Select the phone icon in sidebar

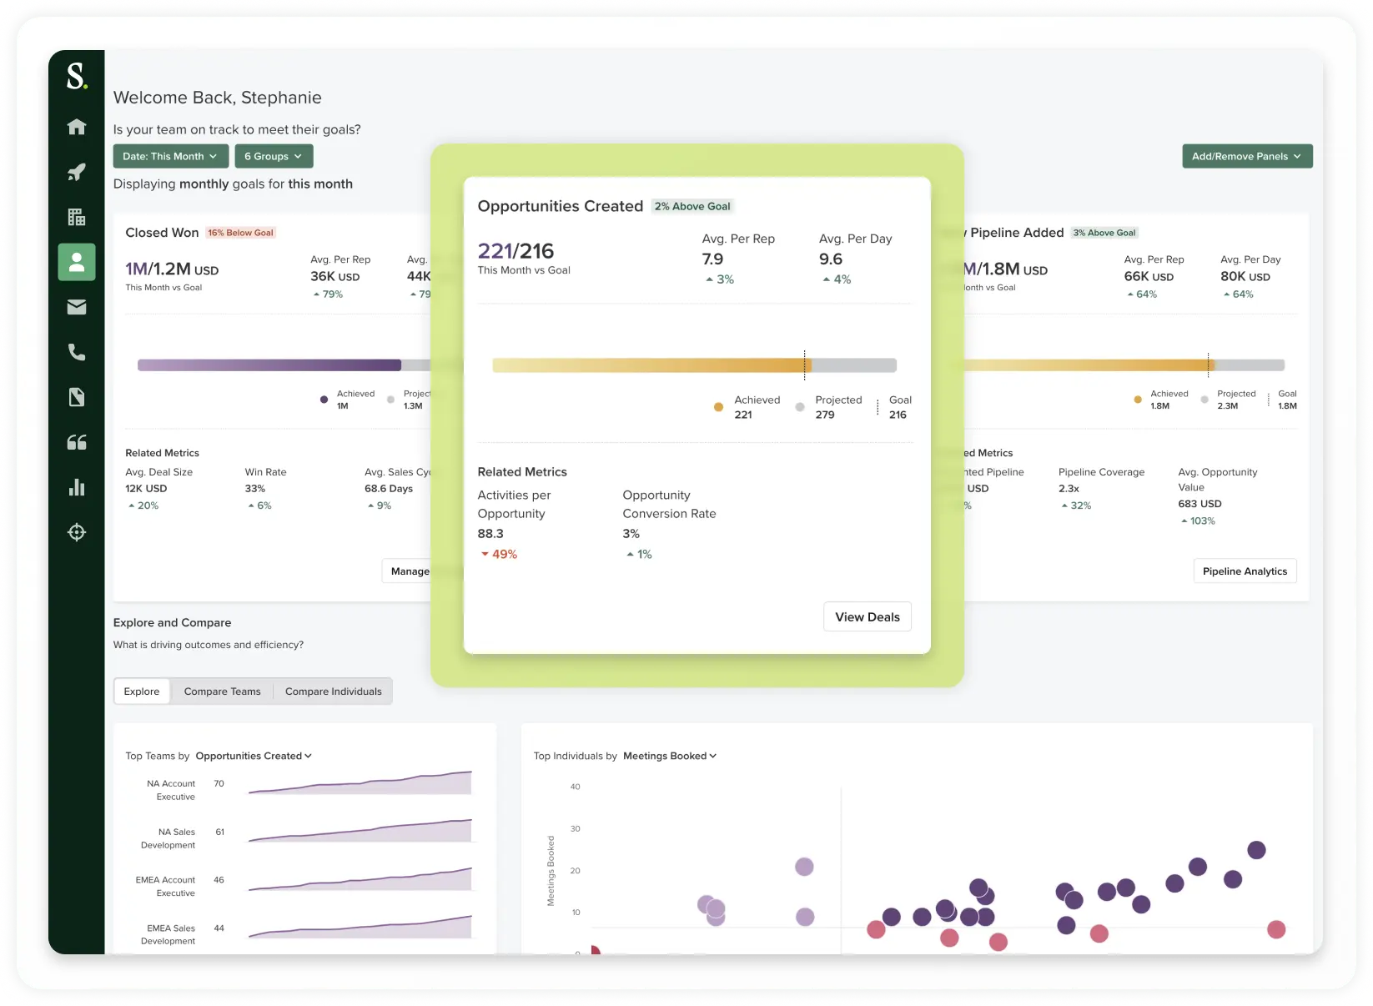76,352
